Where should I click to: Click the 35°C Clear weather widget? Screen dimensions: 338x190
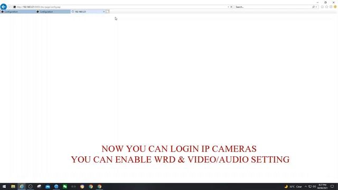(294, 186)
